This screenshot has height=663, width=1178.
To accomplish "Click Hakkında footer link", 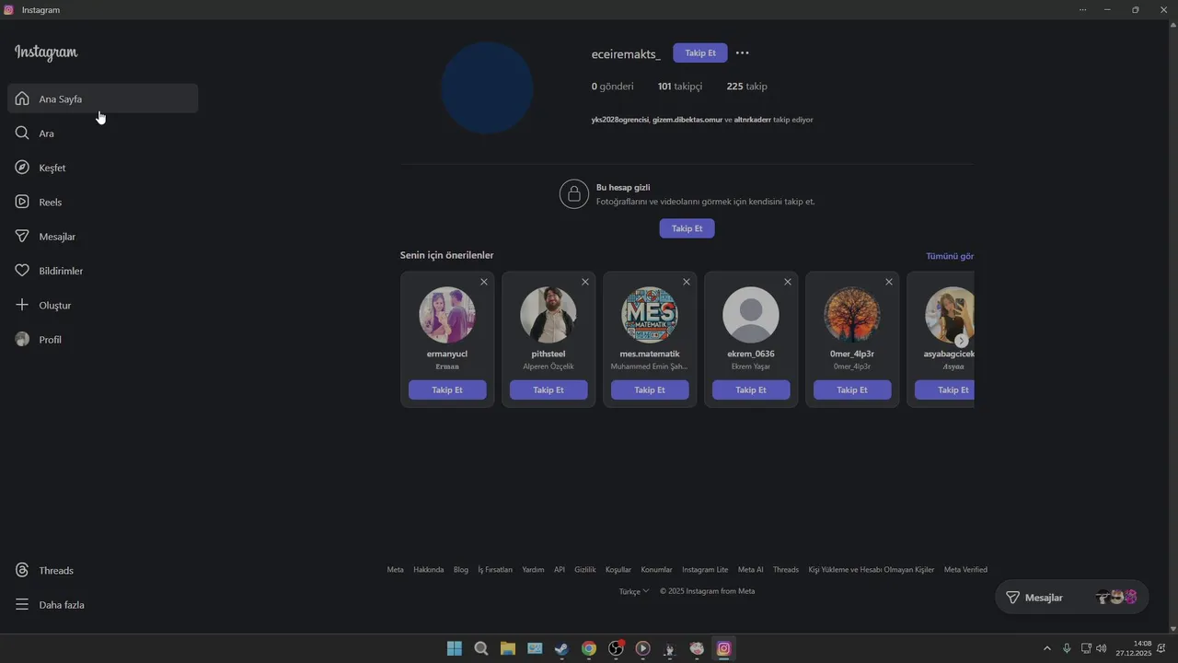I will [x=428, y=570].
